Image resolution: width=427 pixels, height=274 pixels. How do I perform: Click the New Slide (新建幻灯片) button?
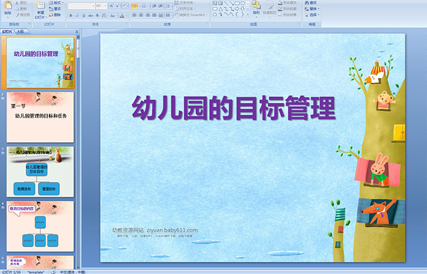tap(40, 10)
